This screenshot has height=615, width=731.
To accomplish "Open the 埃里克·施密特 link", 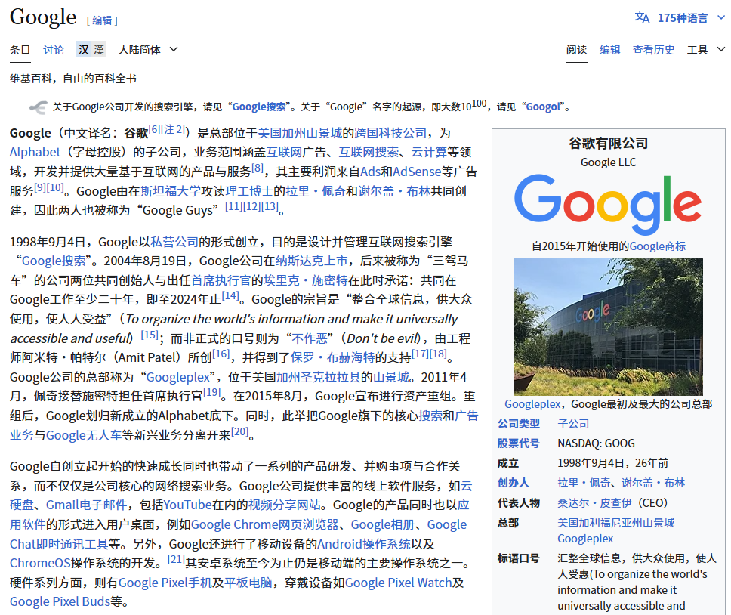I will pos(306,280).
